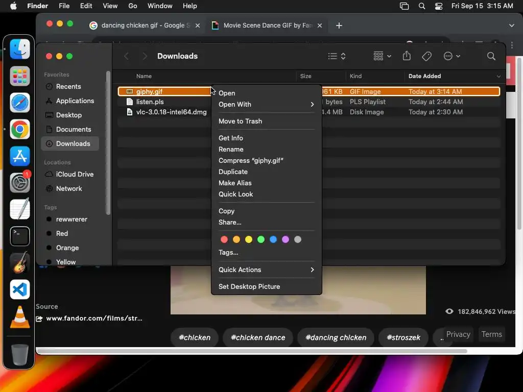The image size is (523, 392).
Task: Open App Store from the Dock
Action: click(20, 156)
